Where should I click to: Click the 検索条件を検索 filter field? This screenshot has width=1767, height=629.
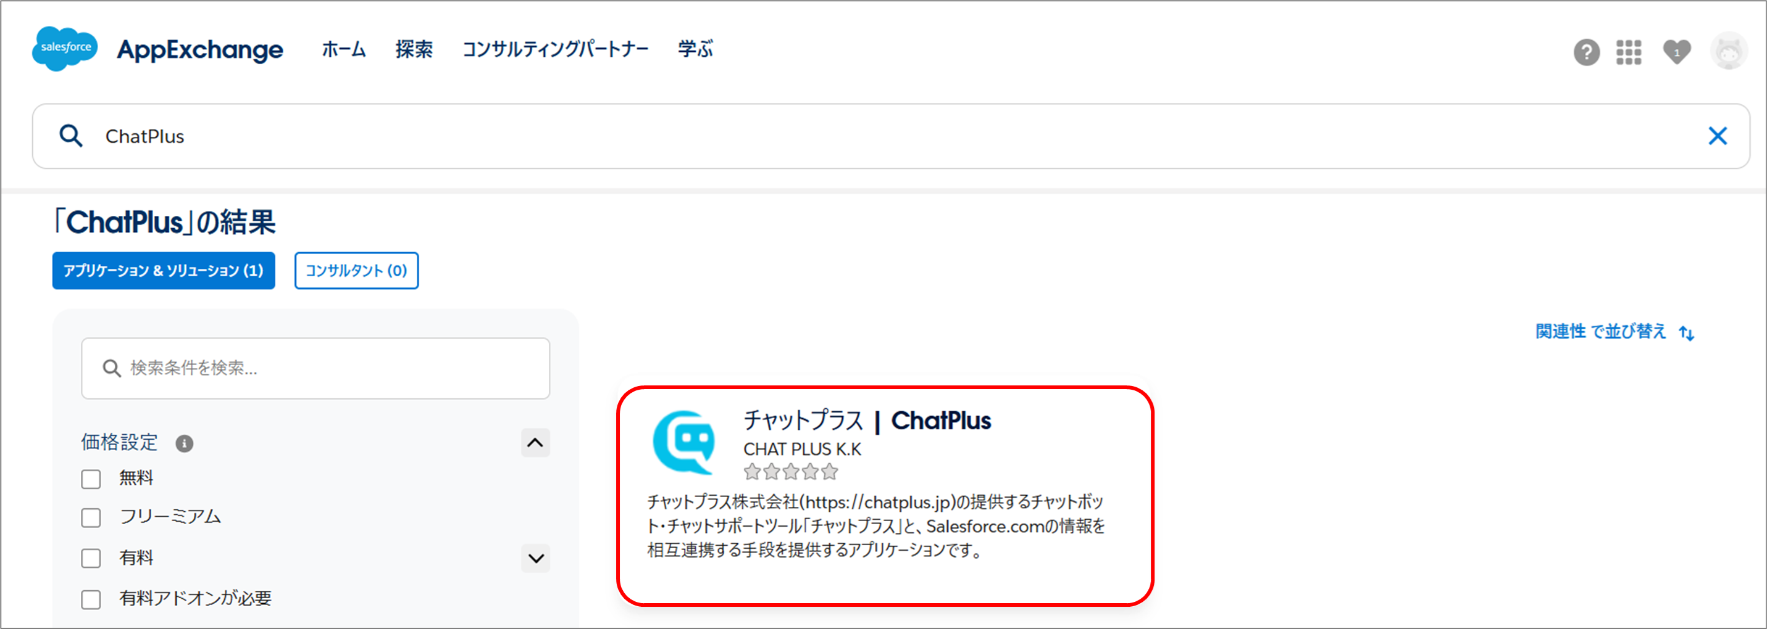pos(315,368)
